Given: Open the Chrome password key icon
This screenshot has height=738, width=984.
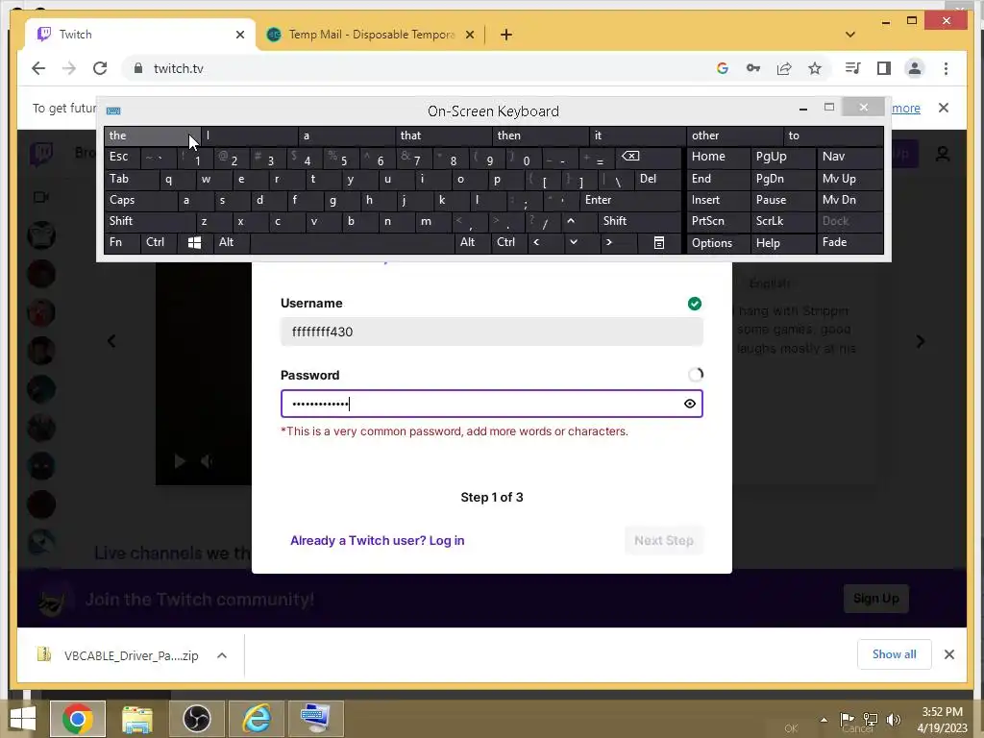Looking at the screenshot, I should point(753,68).
